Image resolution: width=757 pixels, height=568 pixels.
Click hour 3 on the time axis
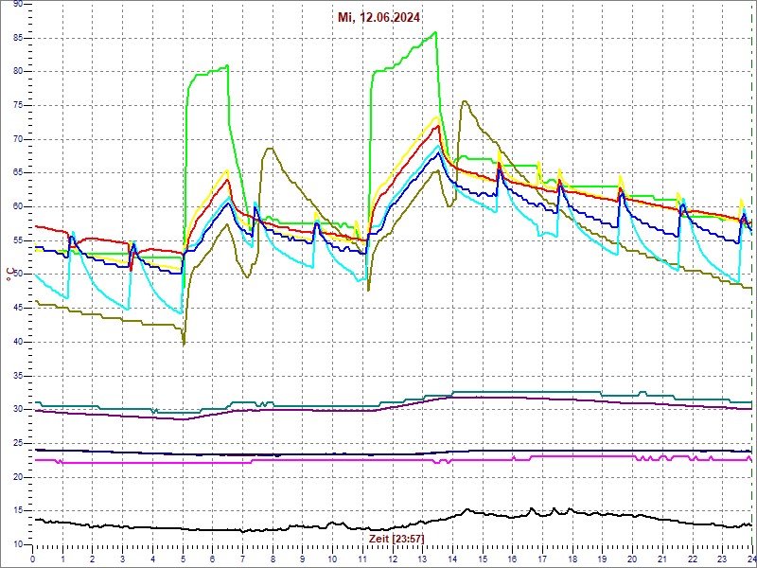click(123, 558)
